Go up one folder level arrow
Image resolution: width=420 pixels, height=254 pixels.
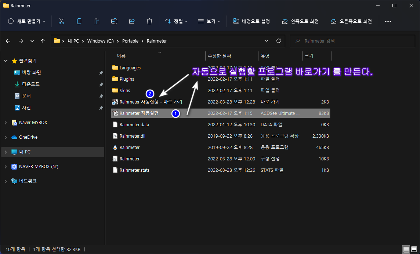[x=43, y=41]
